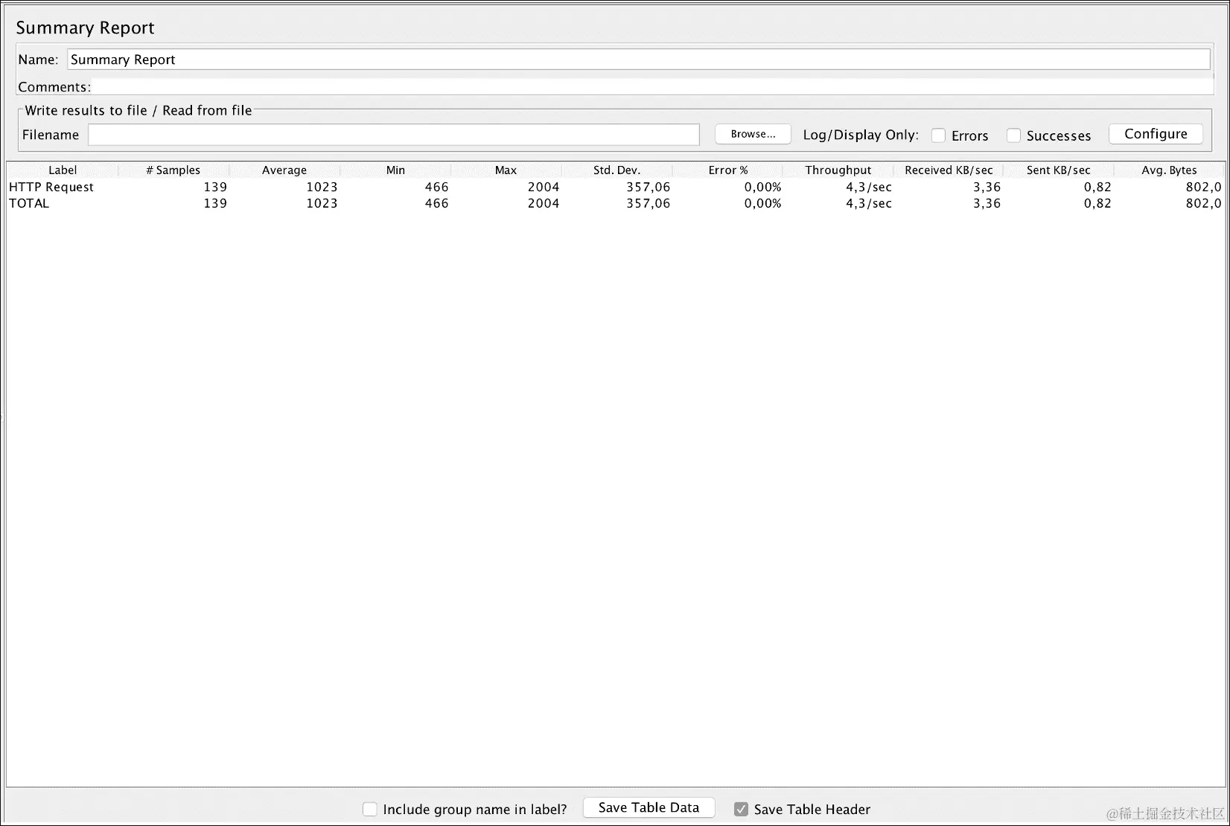The height and width of the screenshot is (826, 1230).
Task: Click 802,0 avg bytes in TOTAL row
Action: click(1203, 204)
